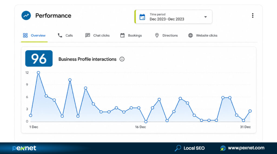Image resolution: width=277 pixels, height=154 pixels.
Task: Click the Local SEO magnifier icon
Action: (178, 148)
